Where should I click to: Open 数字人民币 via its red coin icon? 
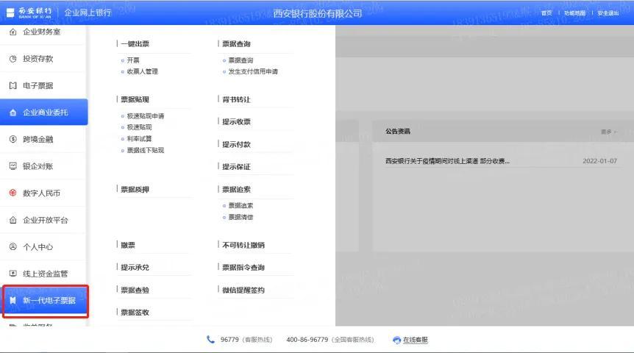(13, 193)
